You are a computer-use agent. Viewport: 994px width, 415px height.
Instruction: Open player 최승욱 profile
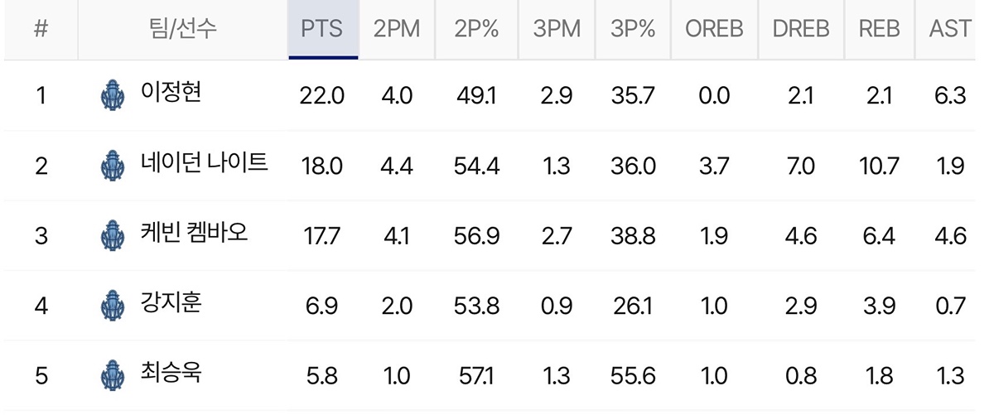point(171,374)
